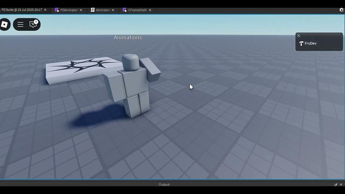Select the FDAnimator tab
The height and width of the screenshot is (194, 345).
coord(69,10)
